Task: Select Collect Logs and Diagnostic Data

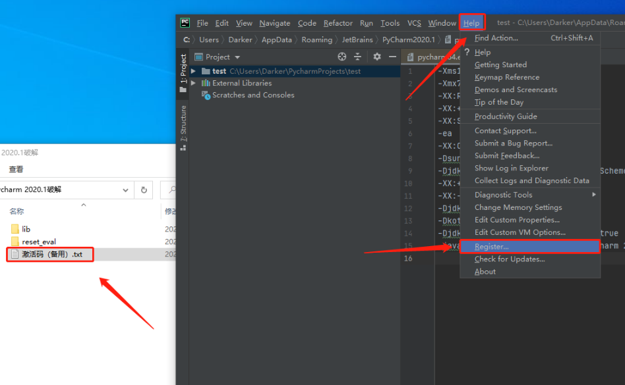Action: click(530, 180)
